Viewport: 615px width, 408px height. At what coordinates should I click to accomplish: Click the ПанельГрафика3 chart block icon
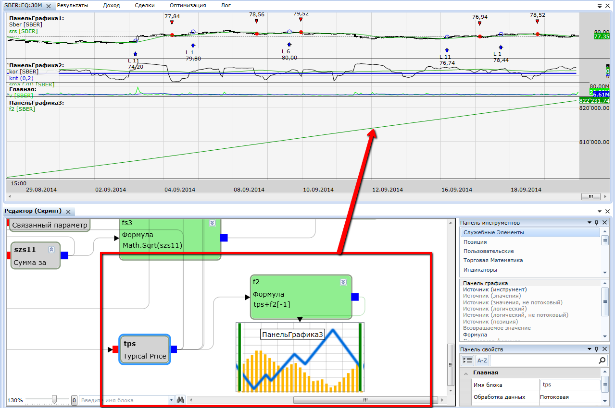click(300, 358)
